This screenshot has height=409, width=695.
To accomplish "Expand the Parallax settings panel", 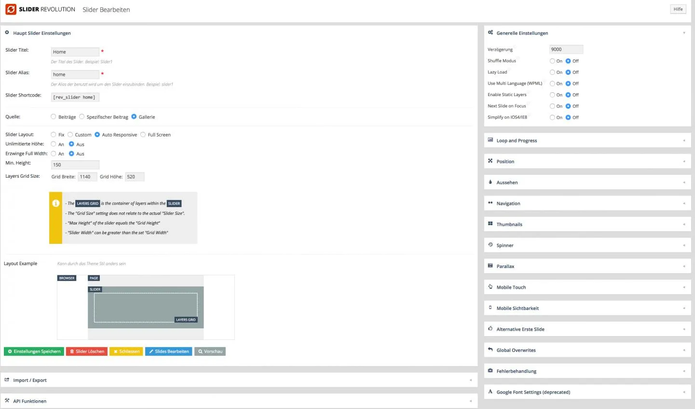I will tap(587, 266).
